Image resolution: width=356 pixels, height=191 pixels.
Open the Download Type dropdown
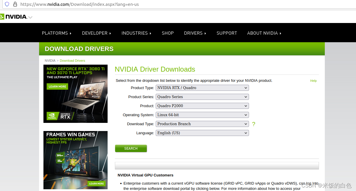[x=202, y=124]
